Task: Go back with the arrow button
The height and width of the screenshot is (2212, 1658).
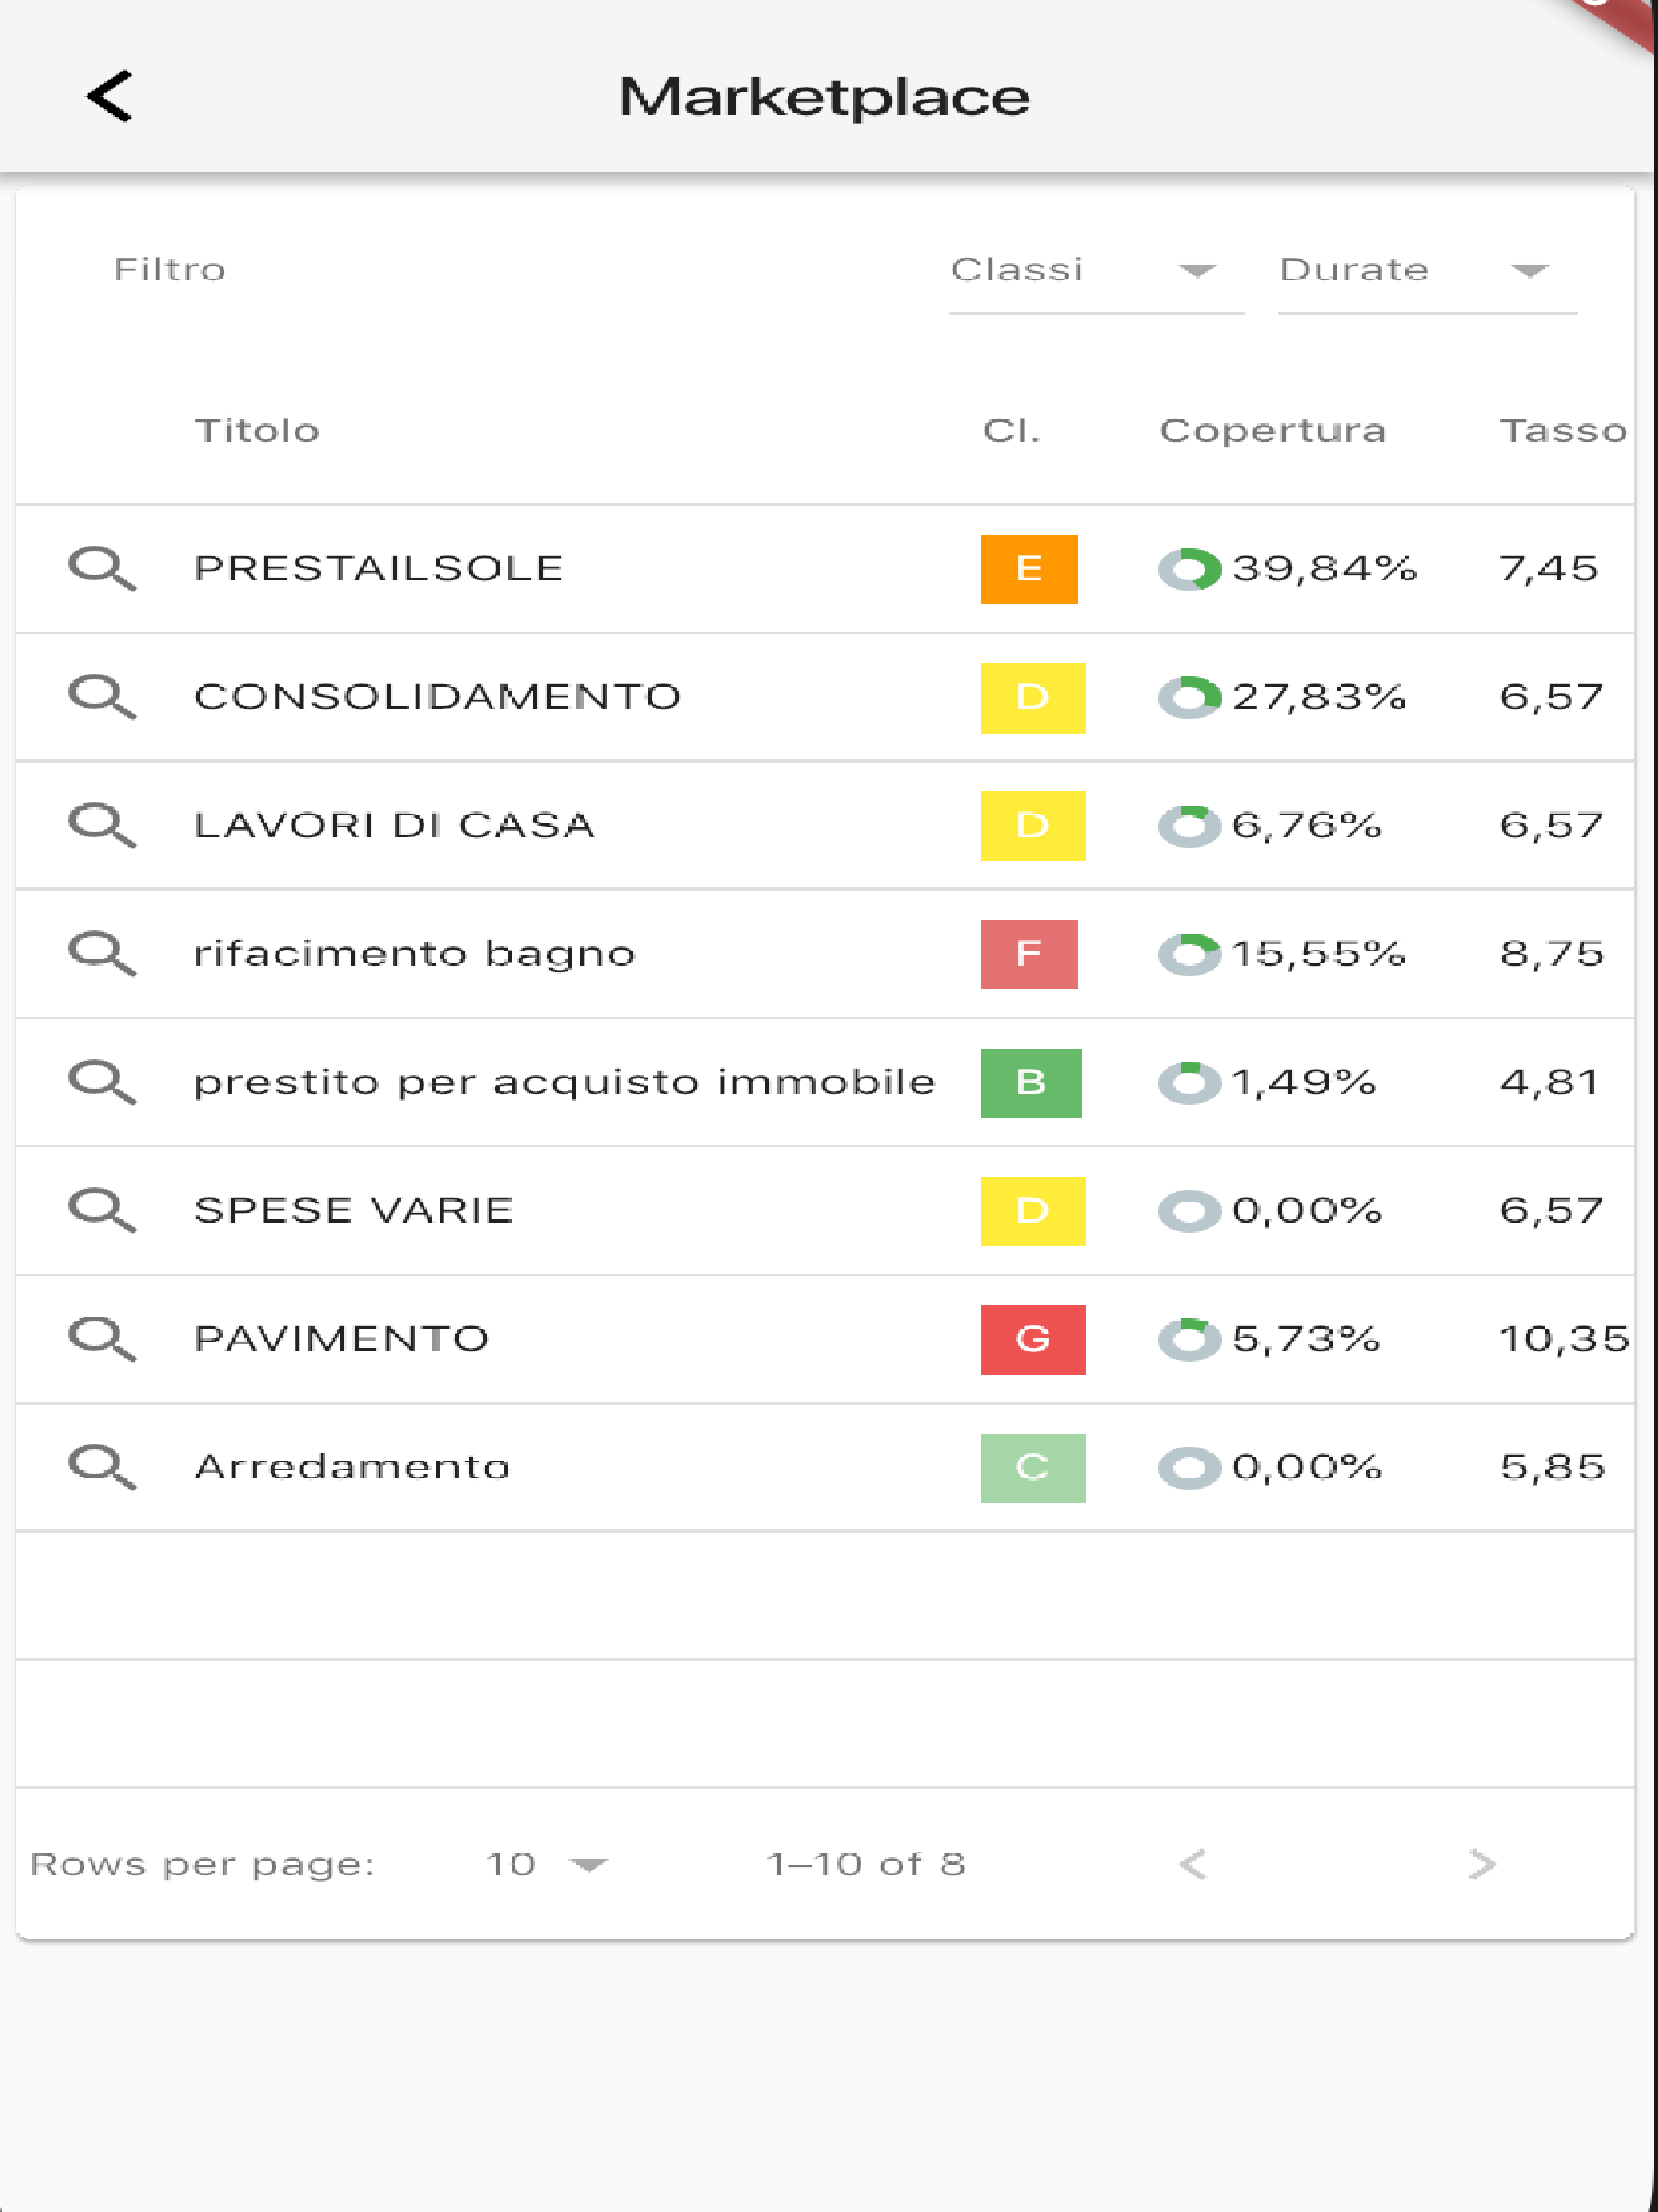Action: 108,98
